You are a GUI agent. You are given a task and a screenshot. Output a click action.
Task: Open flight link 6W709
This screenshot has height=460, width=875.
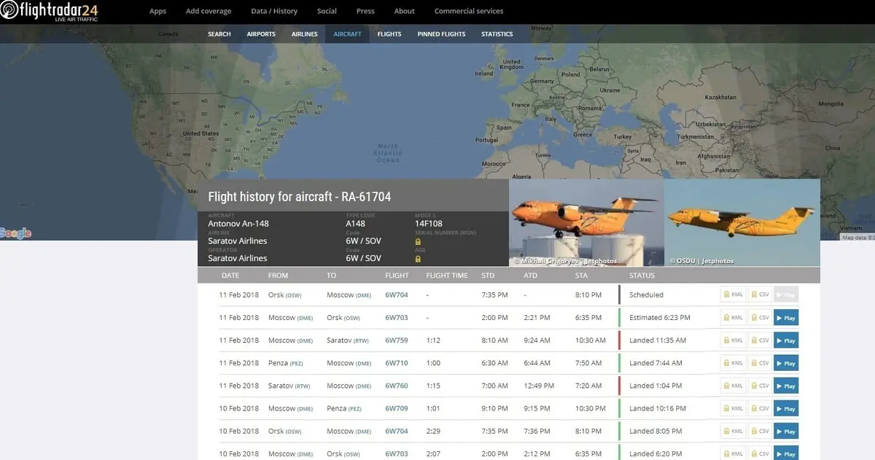(397, 408)
